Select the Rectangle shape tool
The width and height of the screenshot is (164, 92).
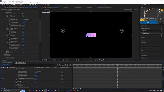pos(19,5)
